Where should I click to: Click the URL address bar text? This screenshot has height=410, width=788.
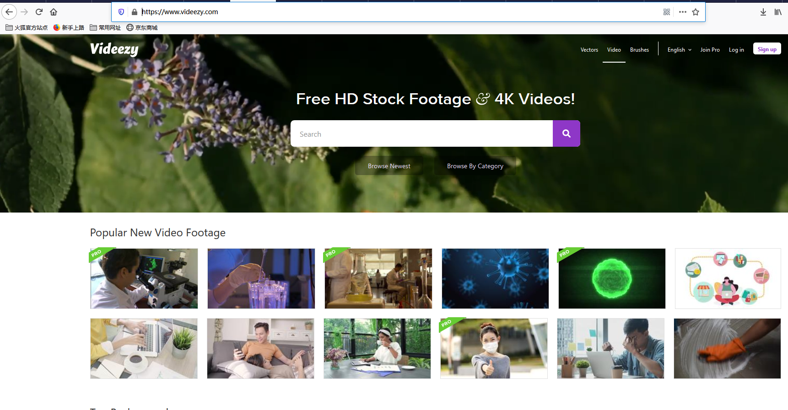point(180,12)
